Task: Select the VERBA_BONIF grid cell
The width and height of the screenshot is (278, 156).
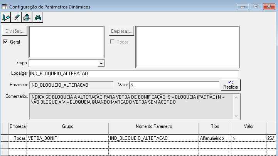Action: coord(68,138)
